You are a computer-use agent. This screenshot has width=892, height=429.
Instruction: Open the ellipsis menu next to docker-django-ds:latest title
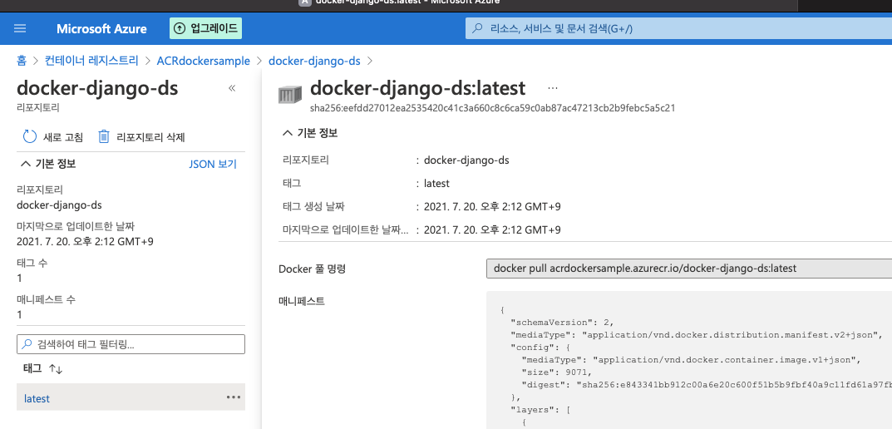pyautogui.click(x=552, y=88)
